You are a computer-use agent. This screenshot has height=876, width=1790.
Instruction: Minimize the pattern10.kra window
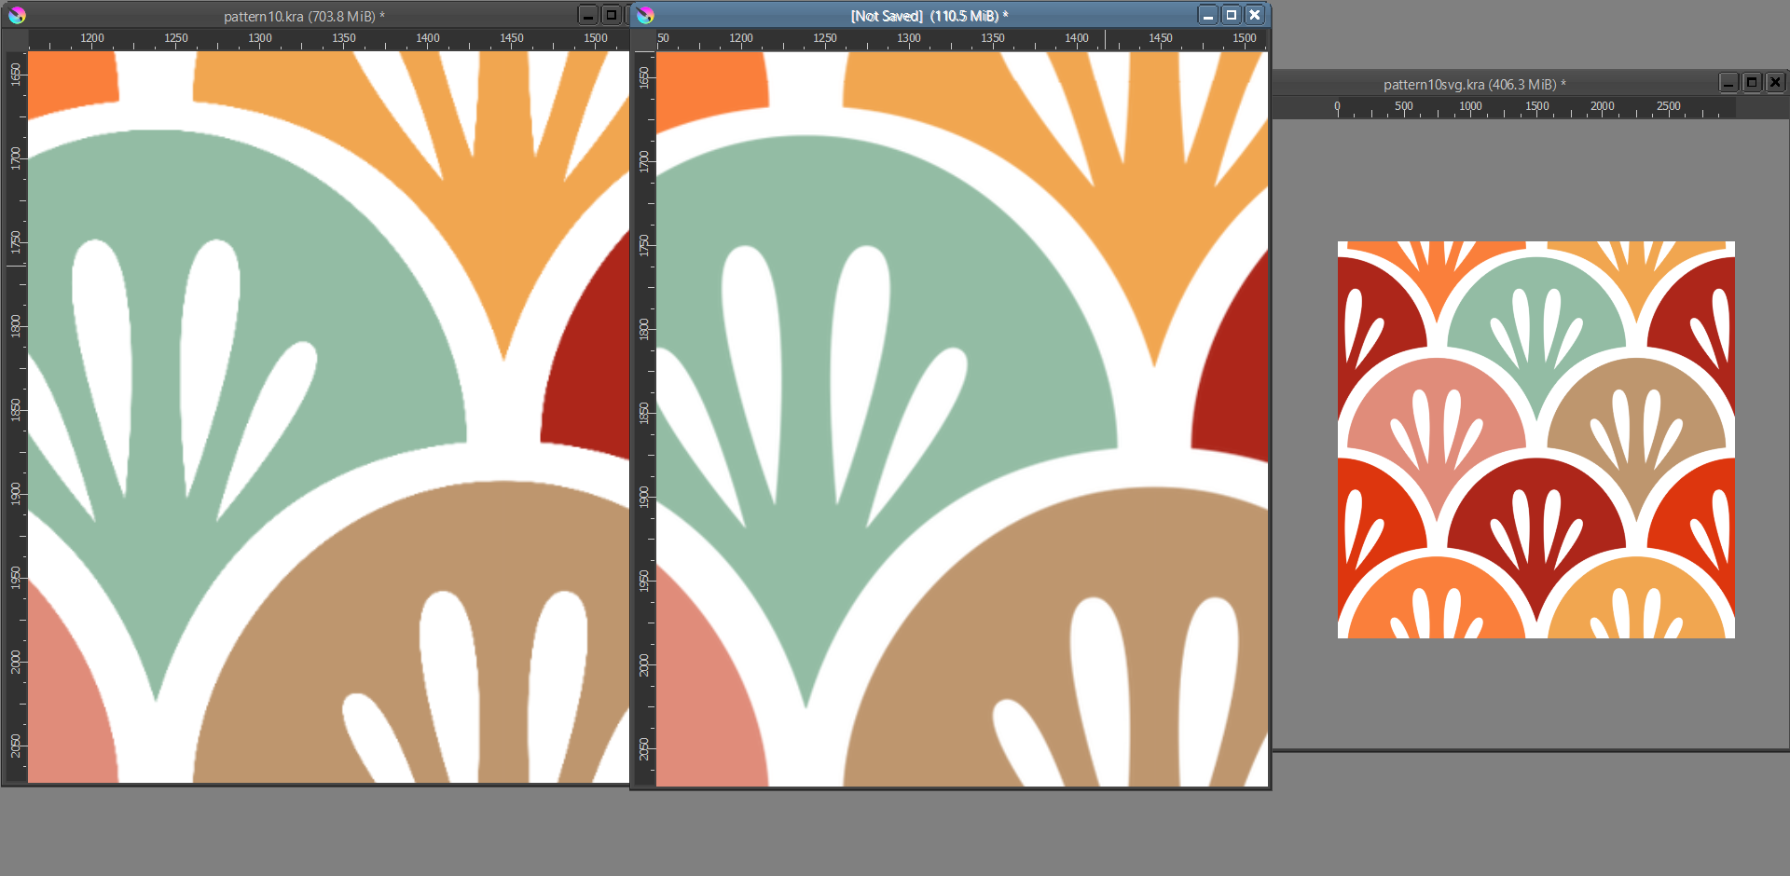pyautogui.click(x=587, y=15)
